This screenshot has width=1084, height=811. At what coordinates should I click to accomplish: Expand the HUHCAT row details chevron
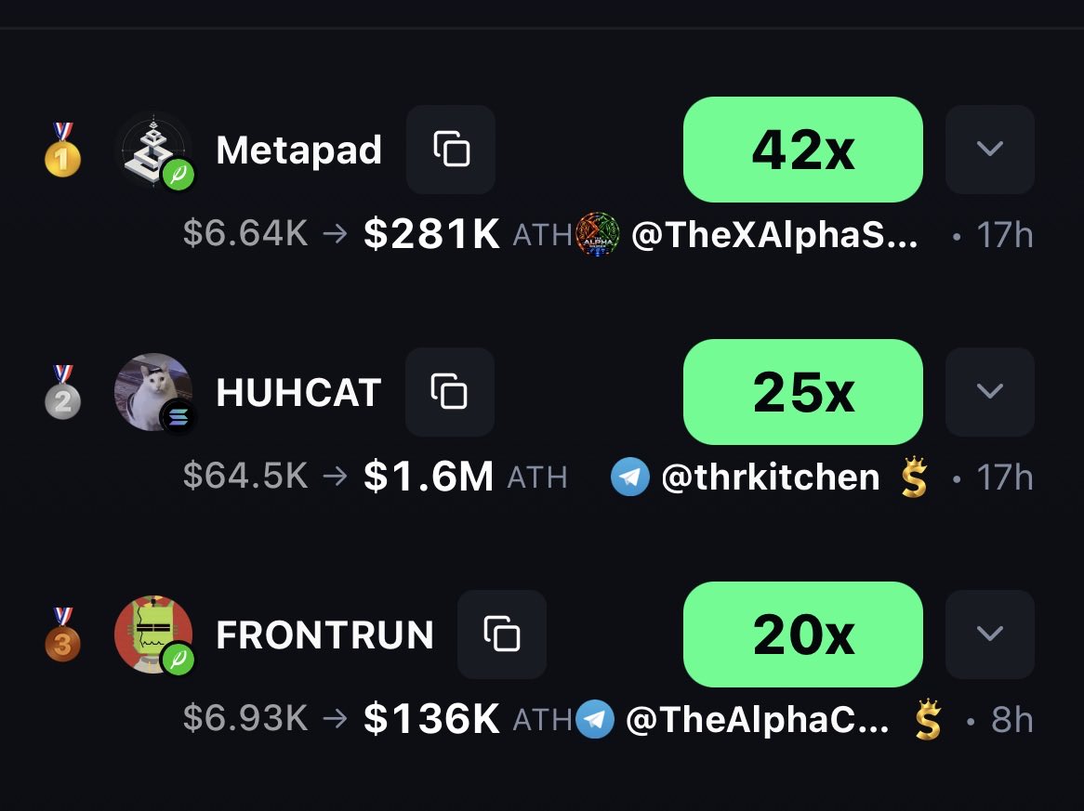(990, 392)
